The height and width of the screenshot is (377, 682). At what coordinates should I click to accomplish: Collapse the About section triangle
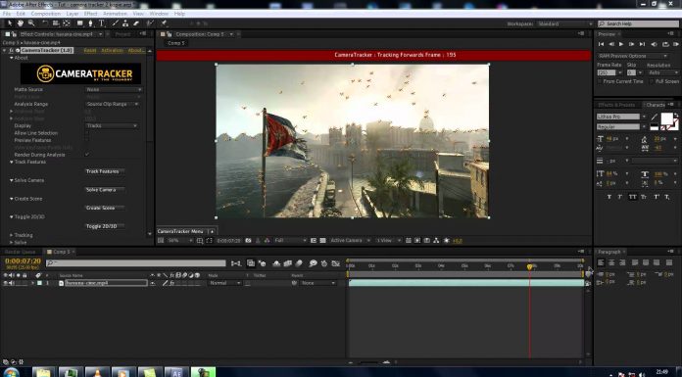tap(12, 58)
